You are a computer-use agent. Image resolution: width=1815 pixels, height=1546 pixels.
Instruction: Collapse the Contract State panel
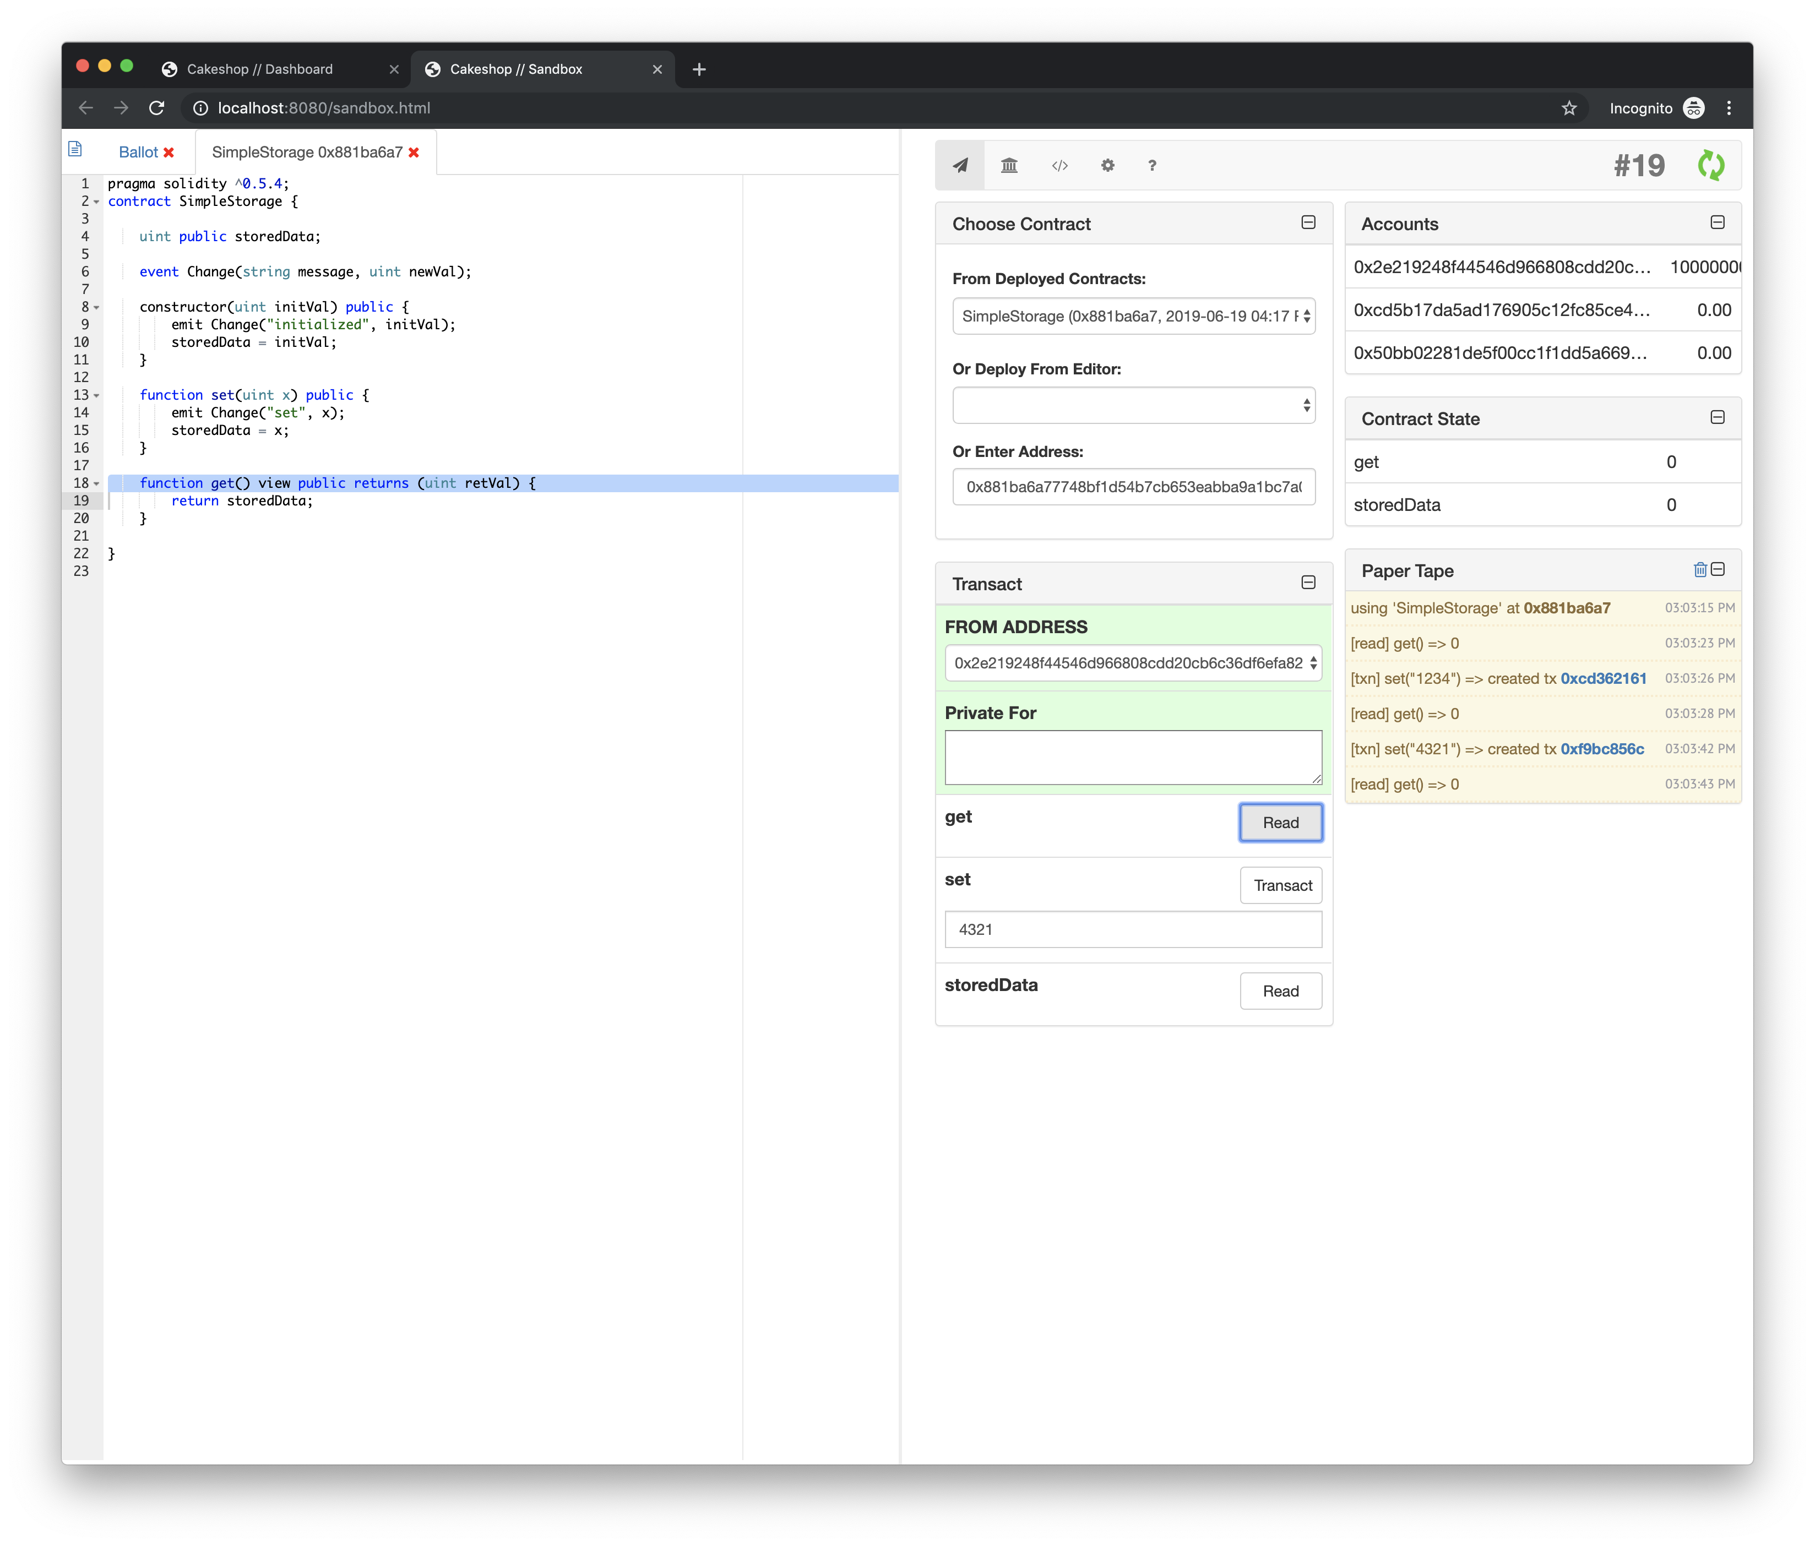click(x=1717, y=418)
